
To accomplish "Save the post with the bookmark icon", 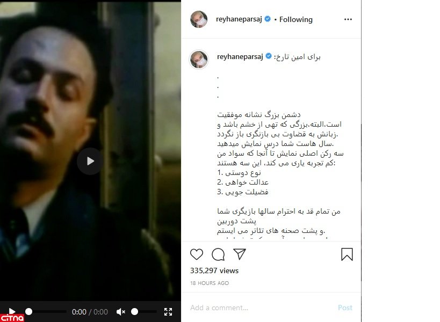I will point(347,254).
